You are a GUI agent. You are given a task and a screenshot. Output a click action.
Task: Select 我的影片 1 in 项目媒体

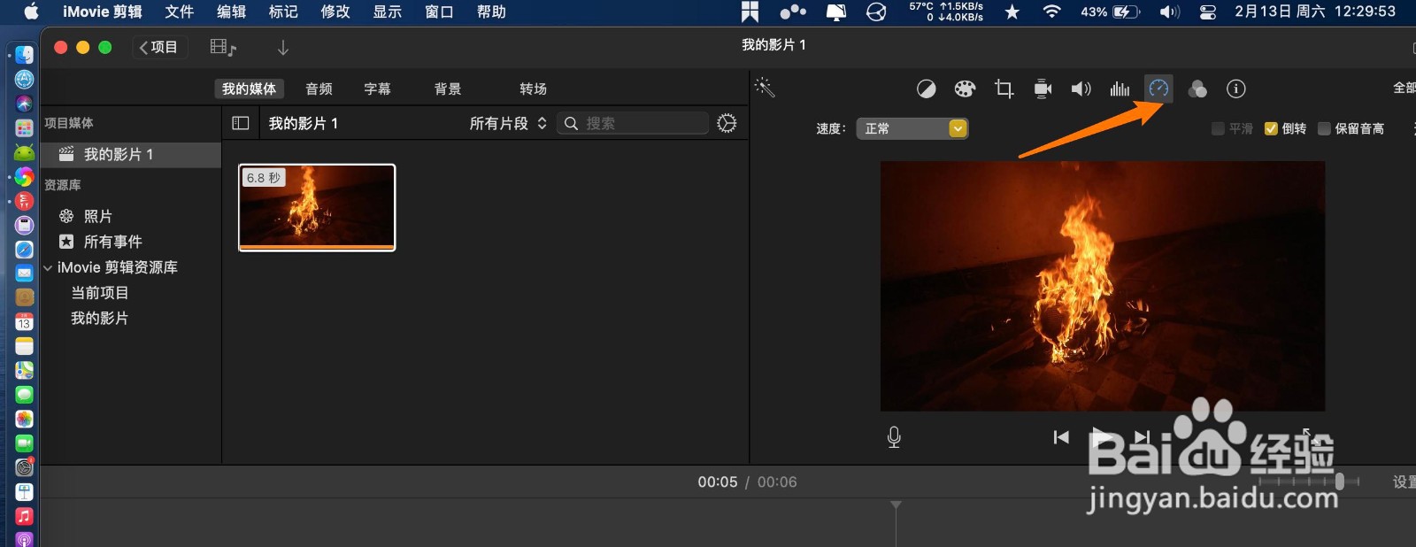coord(131,155)
